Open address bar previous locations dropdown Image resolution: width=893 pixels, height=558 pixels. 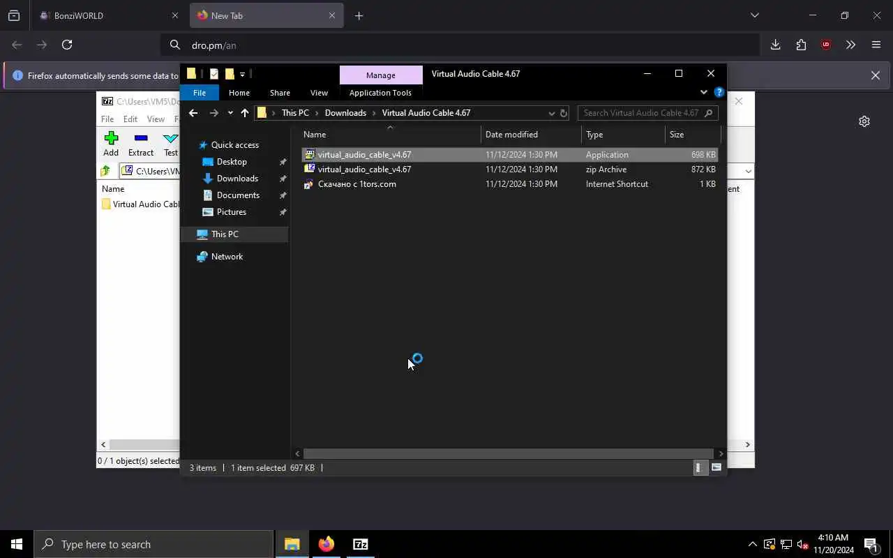pos(551,113)
